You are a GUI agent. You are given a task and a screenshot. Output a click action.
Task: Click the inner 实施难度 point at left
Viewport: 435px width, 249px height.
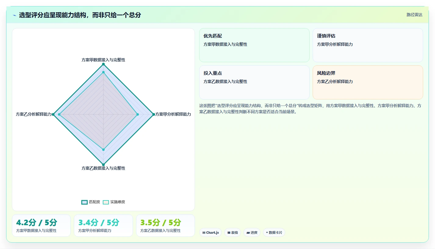tap(59, 114)
